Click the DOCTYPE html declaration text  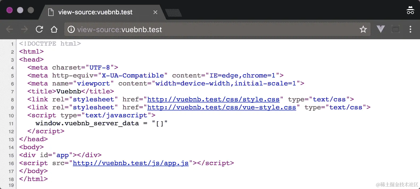point(50,44)
